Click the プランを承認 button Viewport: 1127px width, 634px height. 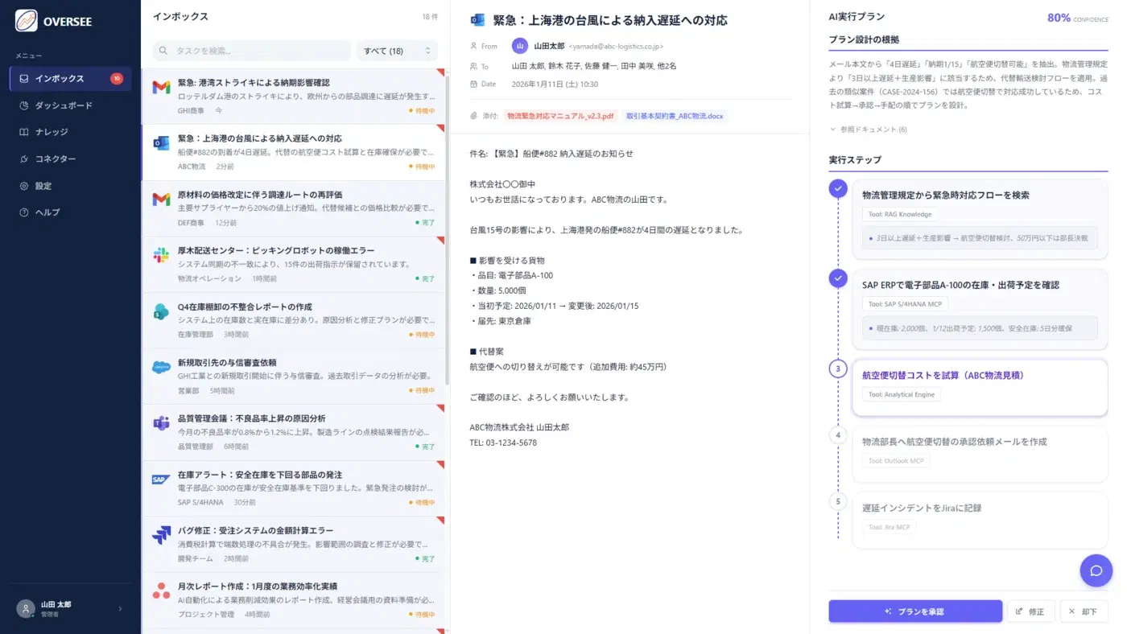[x=914, y=611]
